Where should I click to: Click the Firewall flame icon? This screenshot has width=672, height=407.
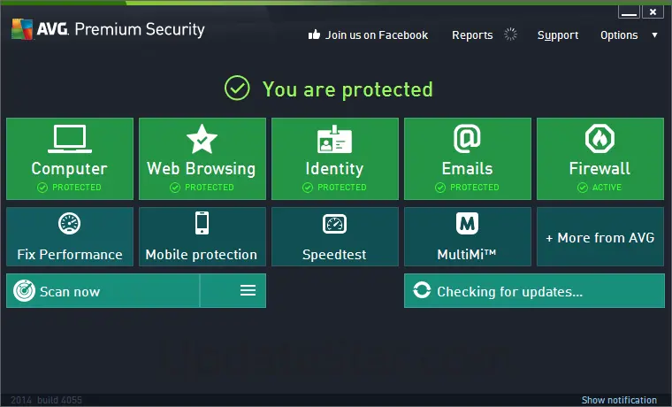click(x=599, y=139)
